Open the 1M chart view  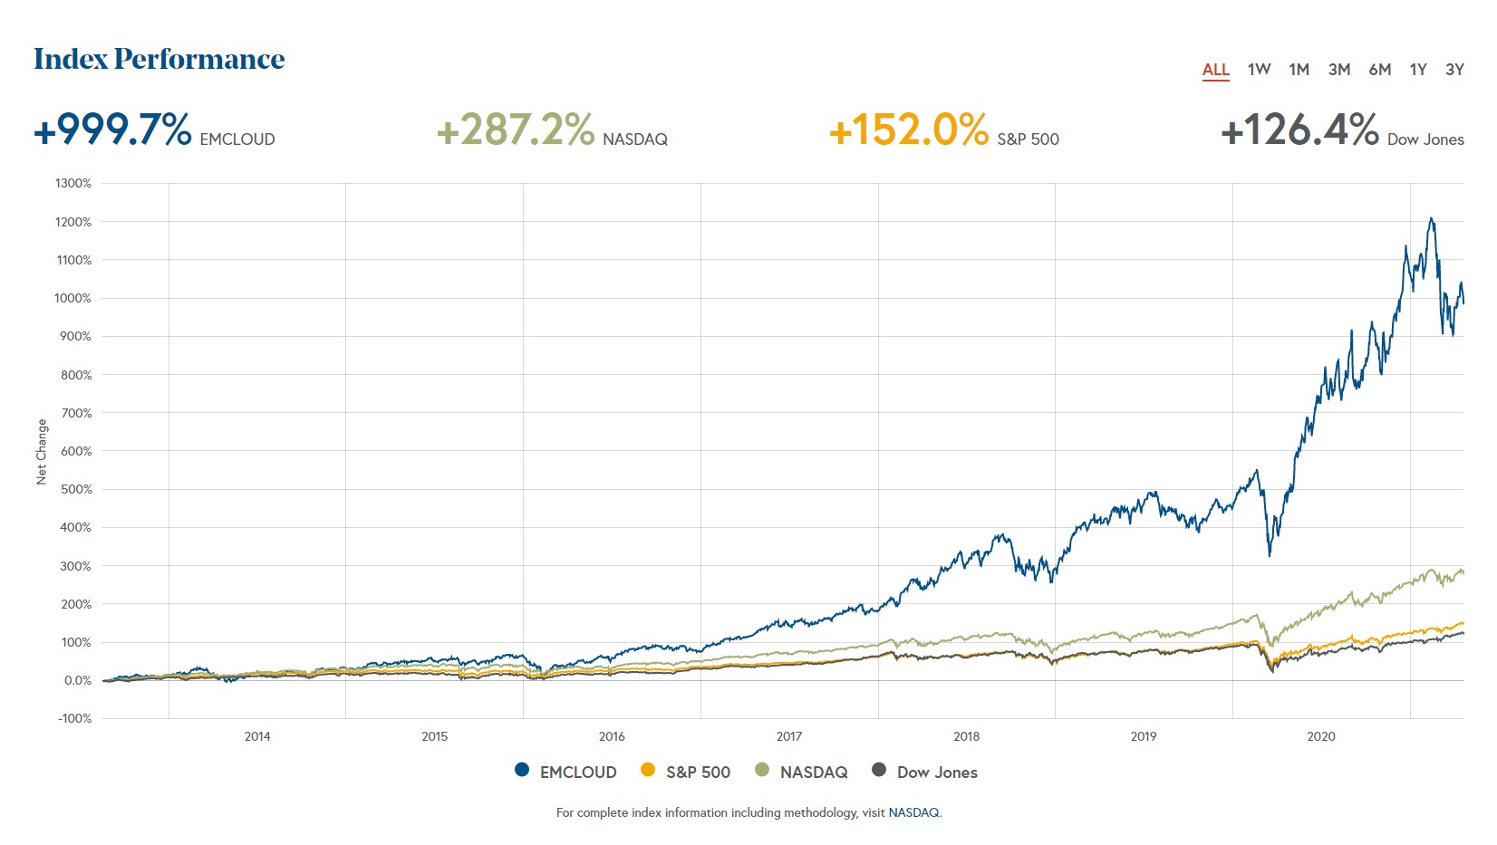click(x=1299, y=69)
